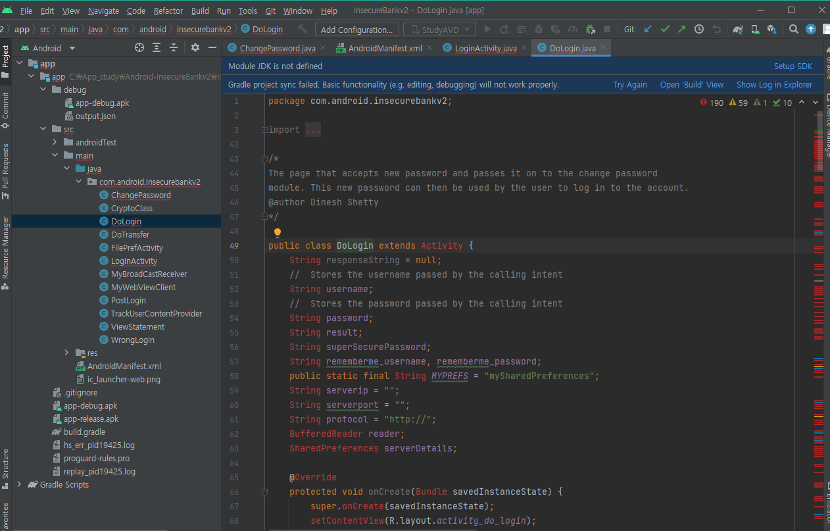
Task: Toggle the Resource Manager tool window
Action: pos(5,253)
